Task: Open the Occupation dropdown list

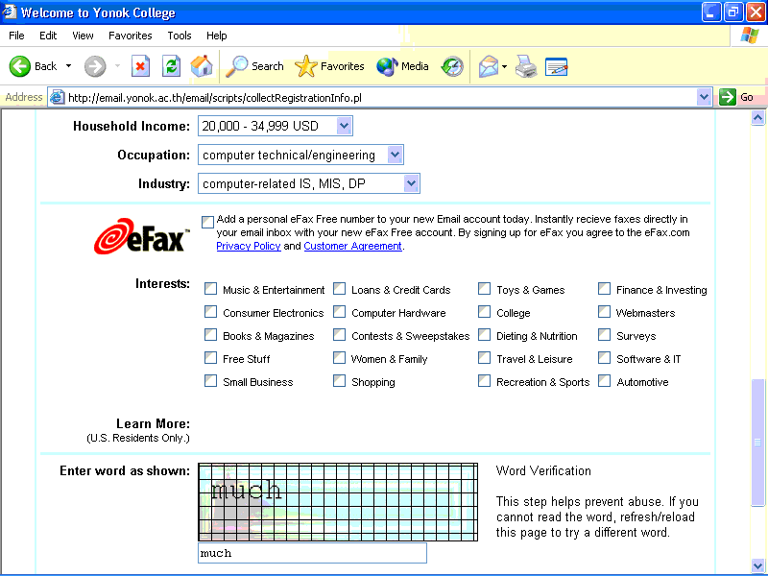Action: pyautogui.click(x=395, y=155)
